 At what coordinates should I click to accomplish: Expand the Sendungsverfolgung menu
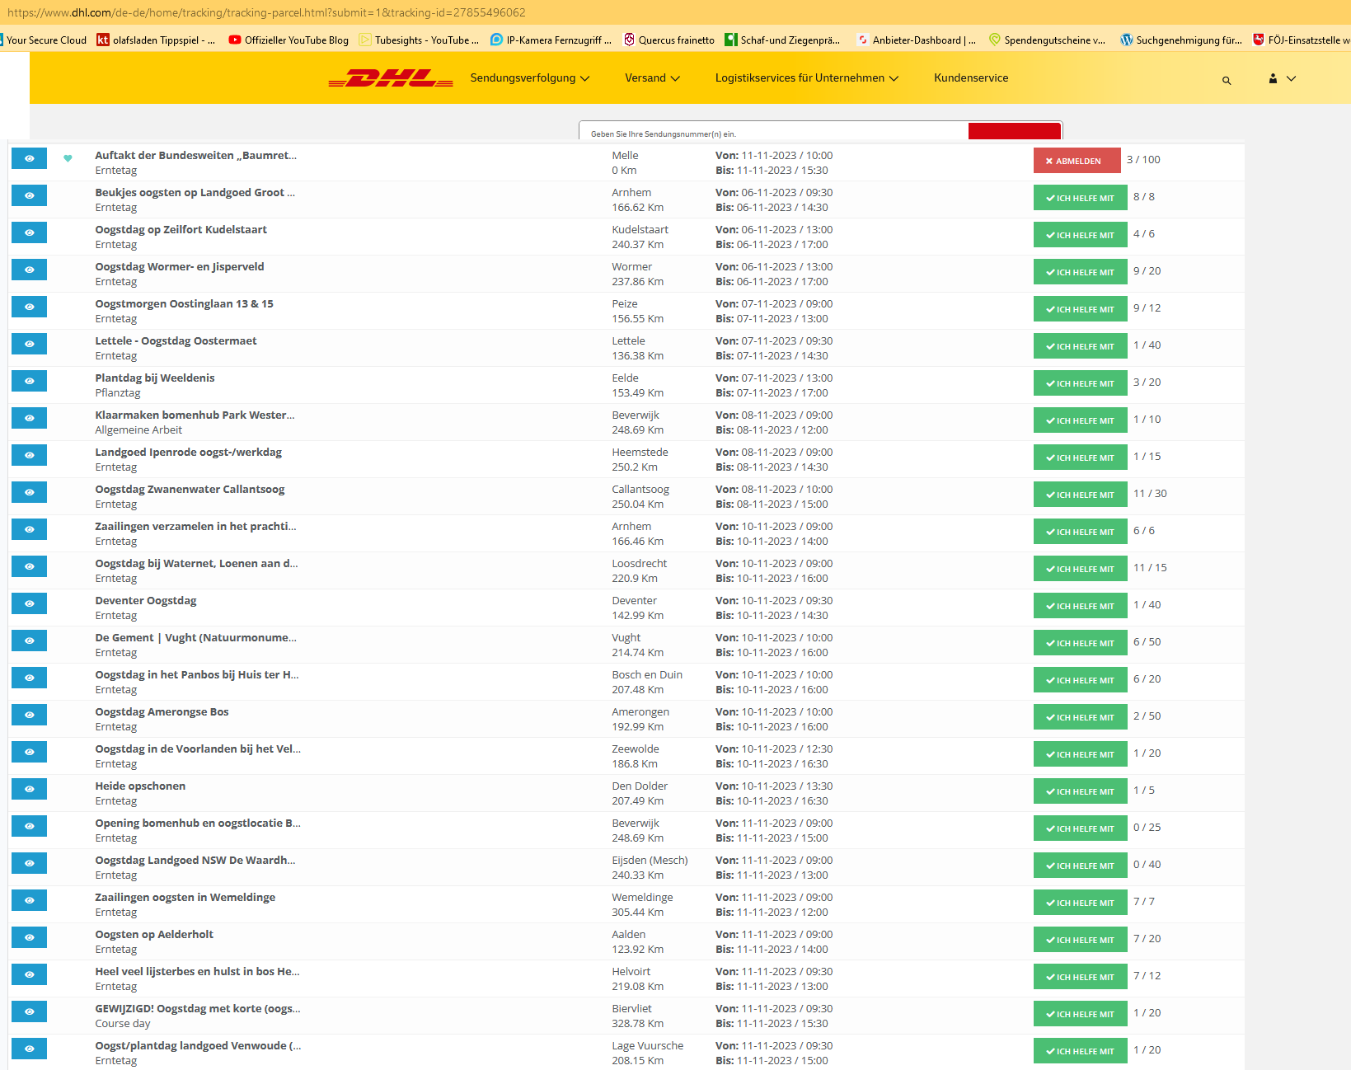coord(529,78)
